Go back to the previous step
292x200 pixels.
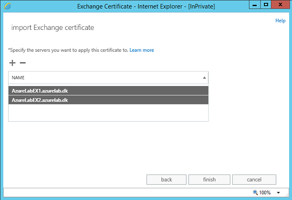pos(167,180)
